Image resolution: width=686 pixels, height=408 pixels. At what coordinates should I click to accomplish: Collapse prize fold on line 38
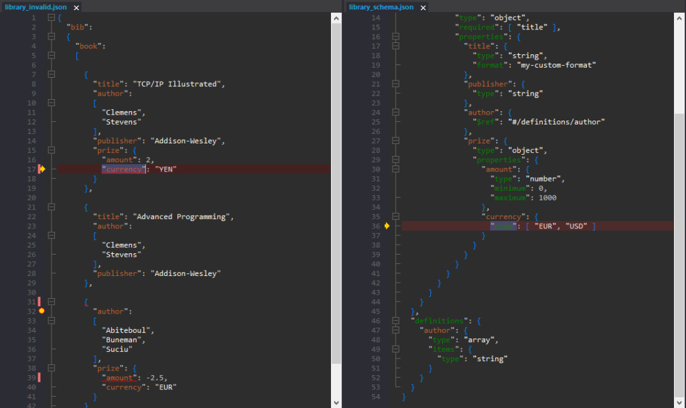51,368
